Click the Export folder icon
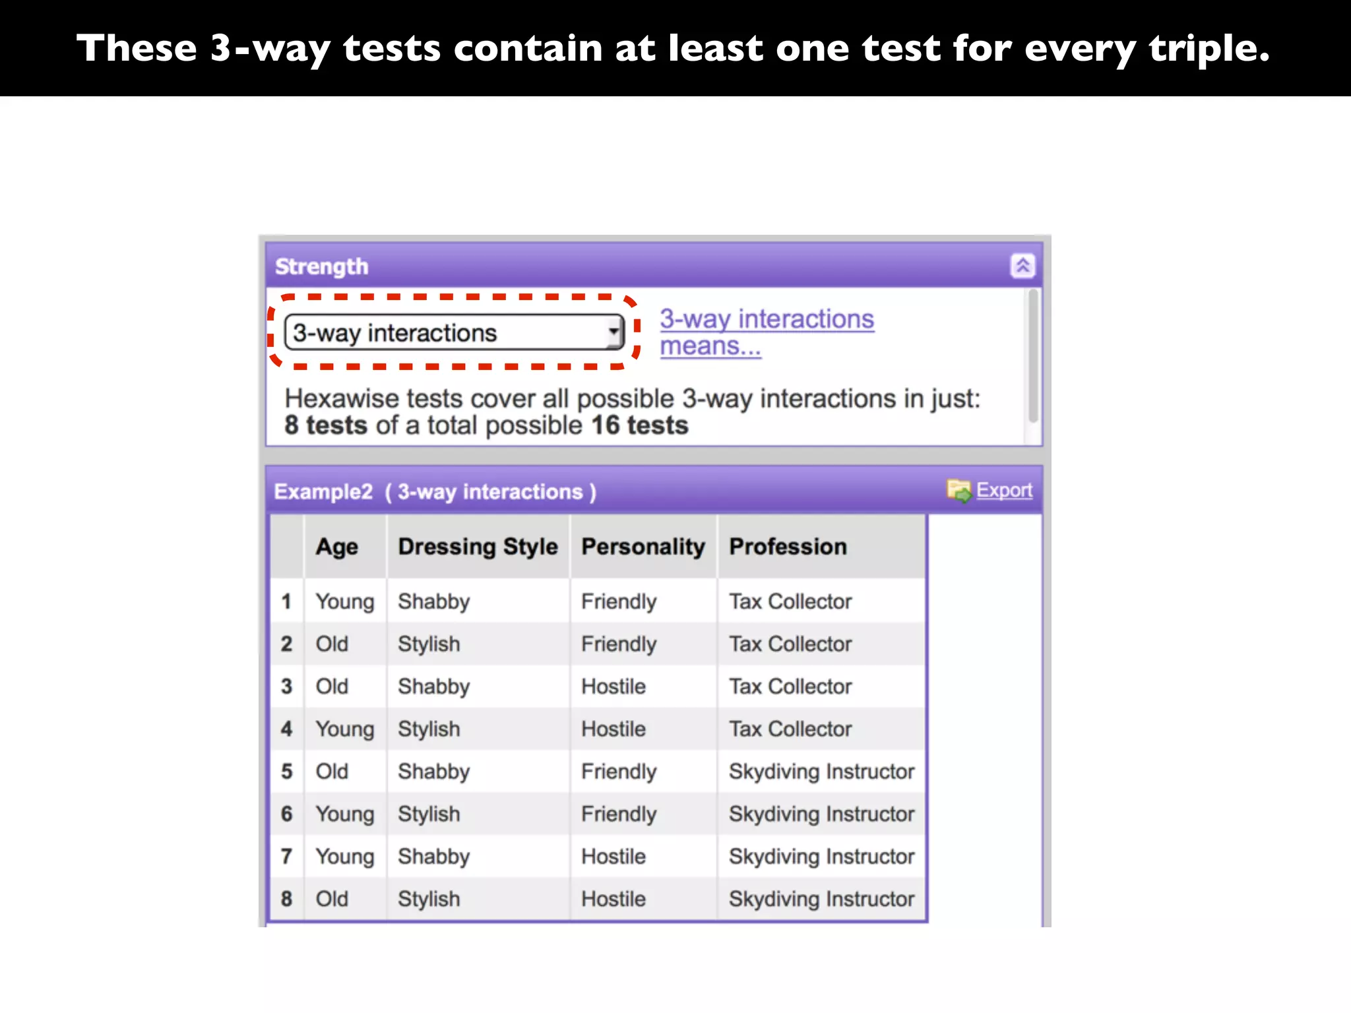The width and height of the screenshot is (1351, 1013). click(958, 491)
